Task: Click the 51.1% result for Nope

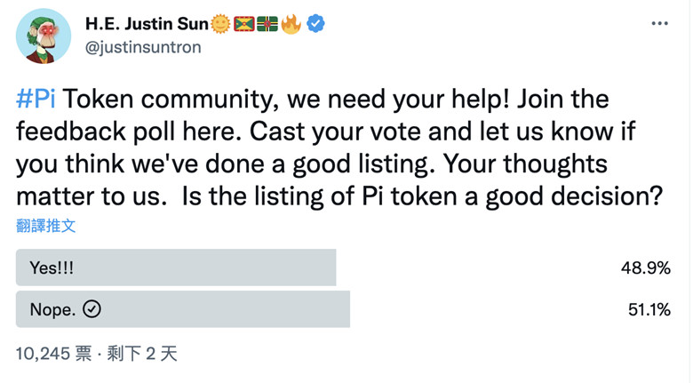Action: (646, 309)
